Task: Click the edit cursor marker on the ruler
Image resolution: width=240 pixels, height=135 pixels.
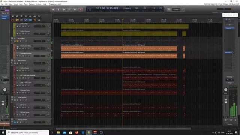Action: pyautogui.click(x=123, y=19)
